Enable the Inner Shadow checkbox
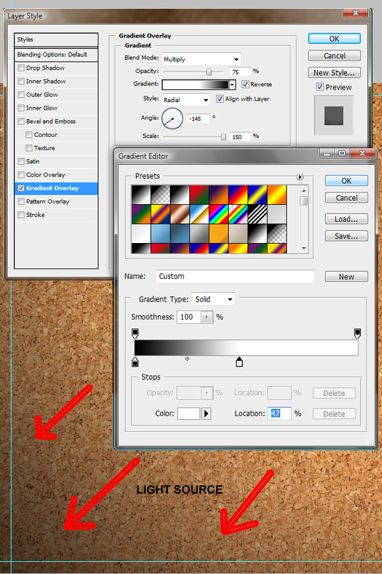This screenshot has width=382, height=574. pos(21,81)
